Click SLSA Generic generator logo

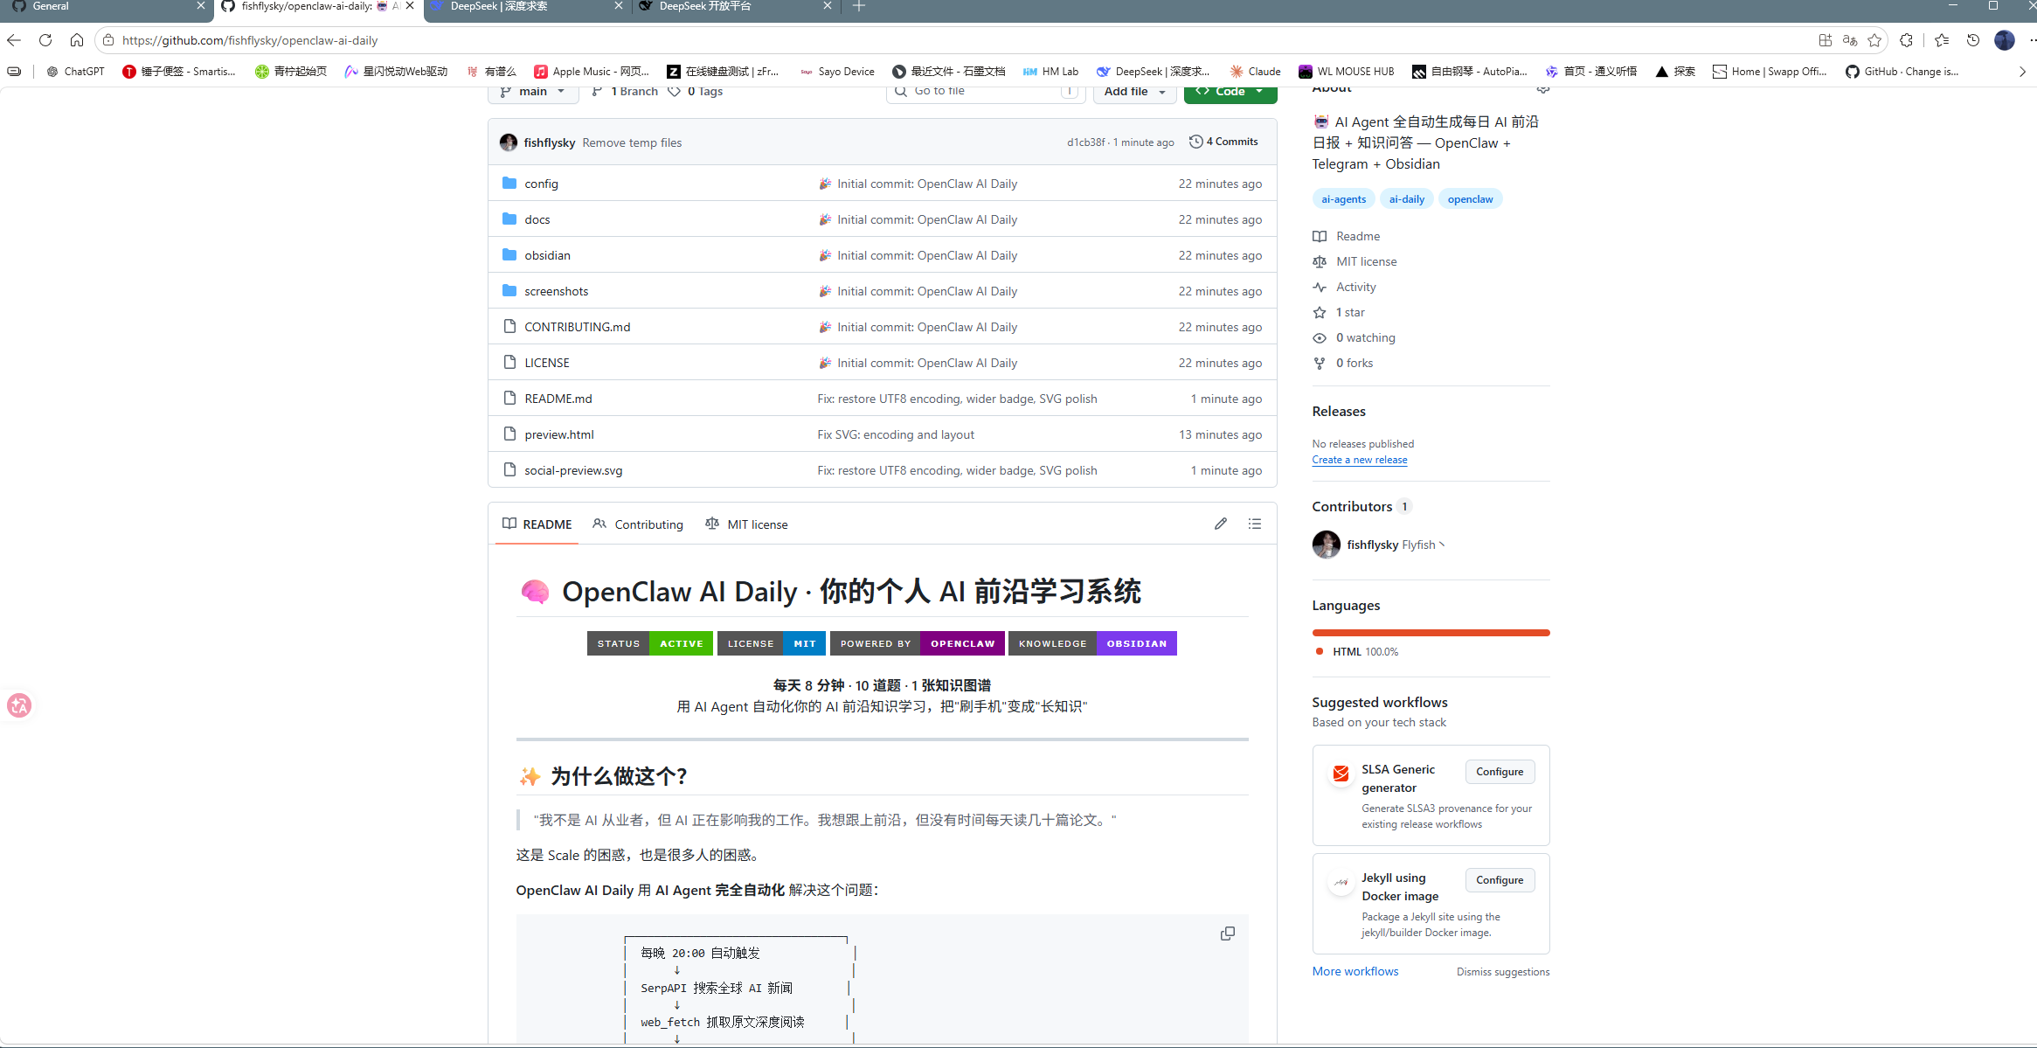tap(1341, 773)
